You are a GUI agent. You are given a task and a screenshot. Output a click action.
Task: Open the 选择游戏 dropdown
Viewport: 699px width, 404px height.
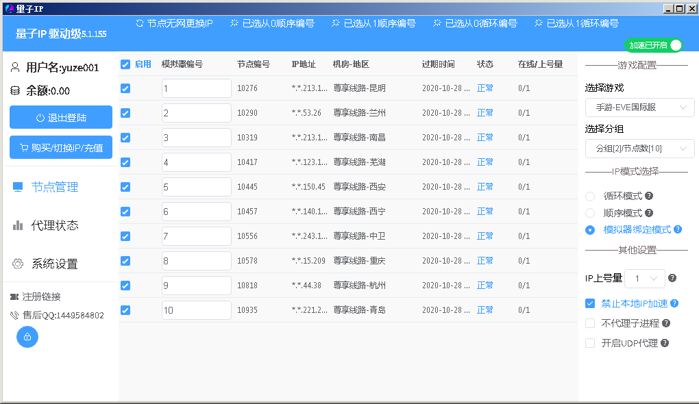pos(639,108)
